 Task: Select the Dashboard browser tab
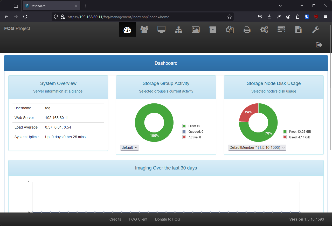pos(51,6)
